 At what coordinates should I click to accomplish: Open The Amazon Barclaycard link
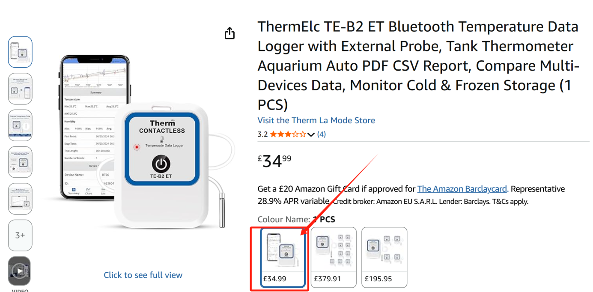462,189
